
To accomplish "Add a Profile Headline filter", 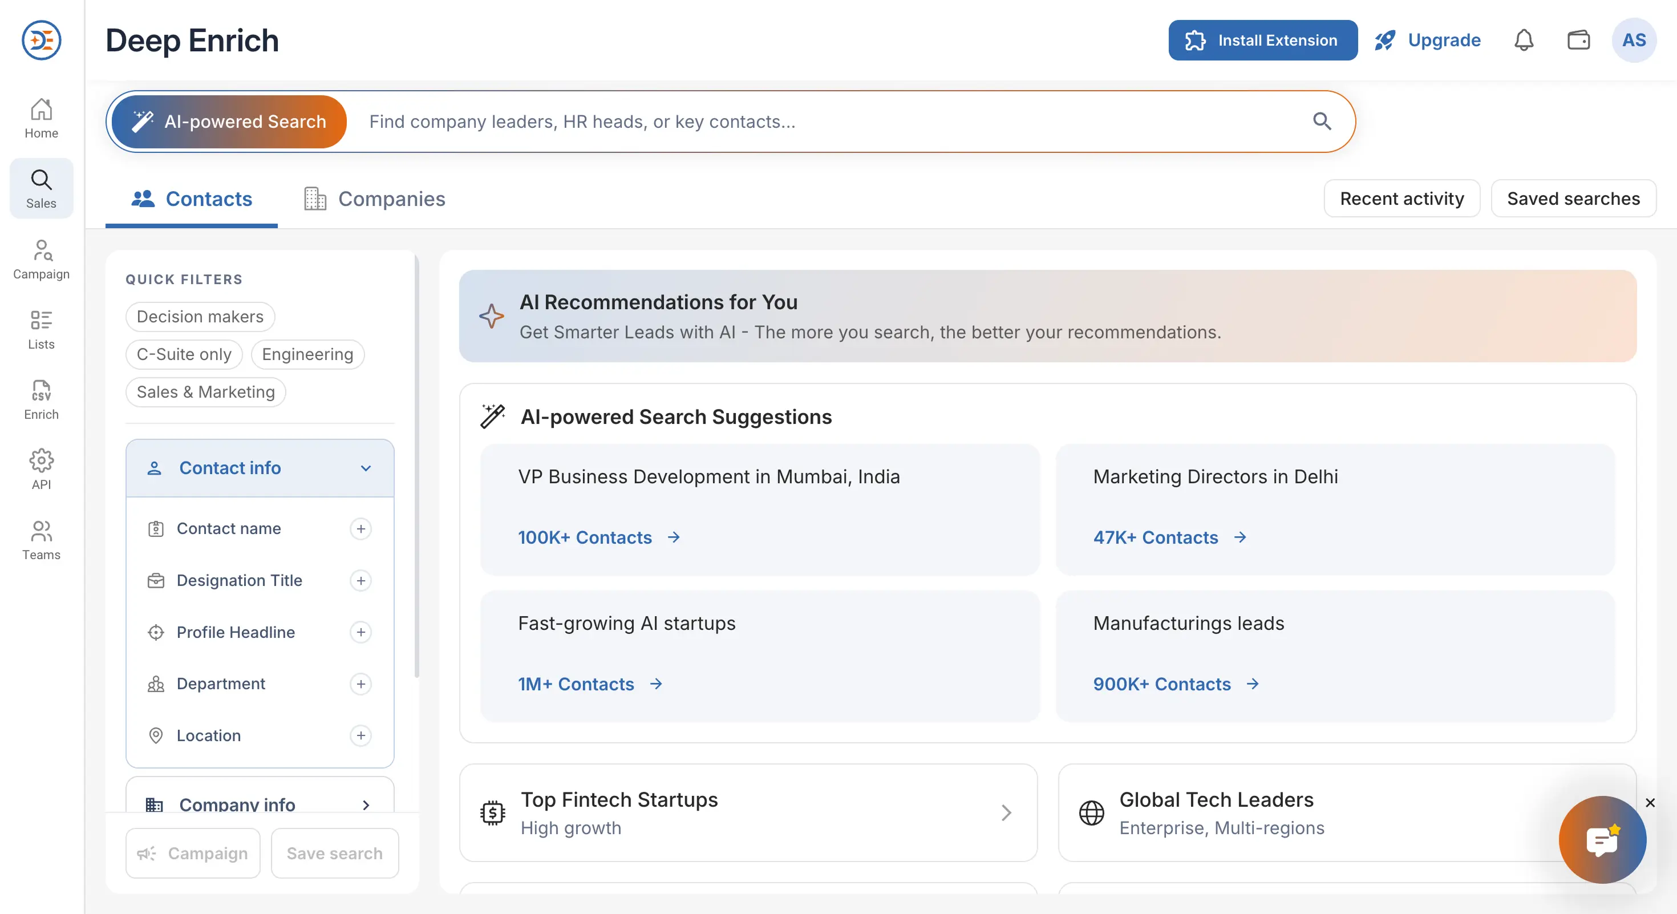I will pos(360,632).
